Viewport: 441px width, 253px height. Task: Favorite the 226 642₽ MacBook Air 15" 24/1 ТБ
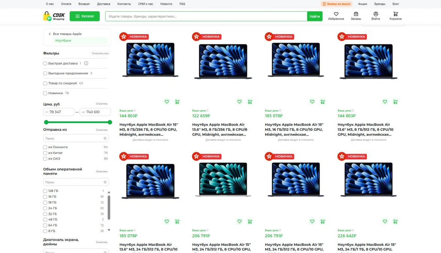click(x=385, y=222)
